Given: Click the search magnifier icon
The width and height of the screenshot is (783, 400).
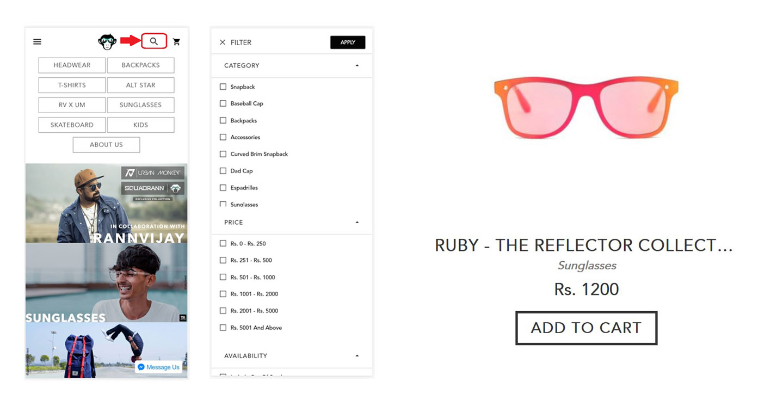Looking at the screenshot, I should (154, 41).
